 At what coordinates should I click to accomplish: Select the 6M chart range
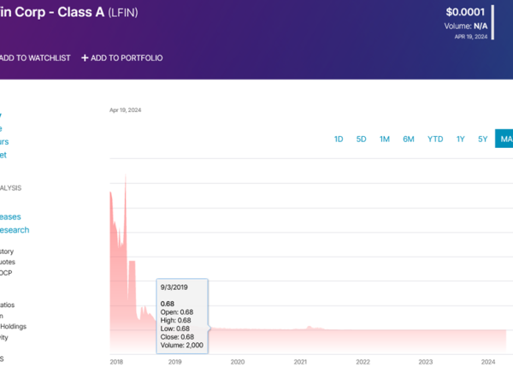[x=409, y=139]
